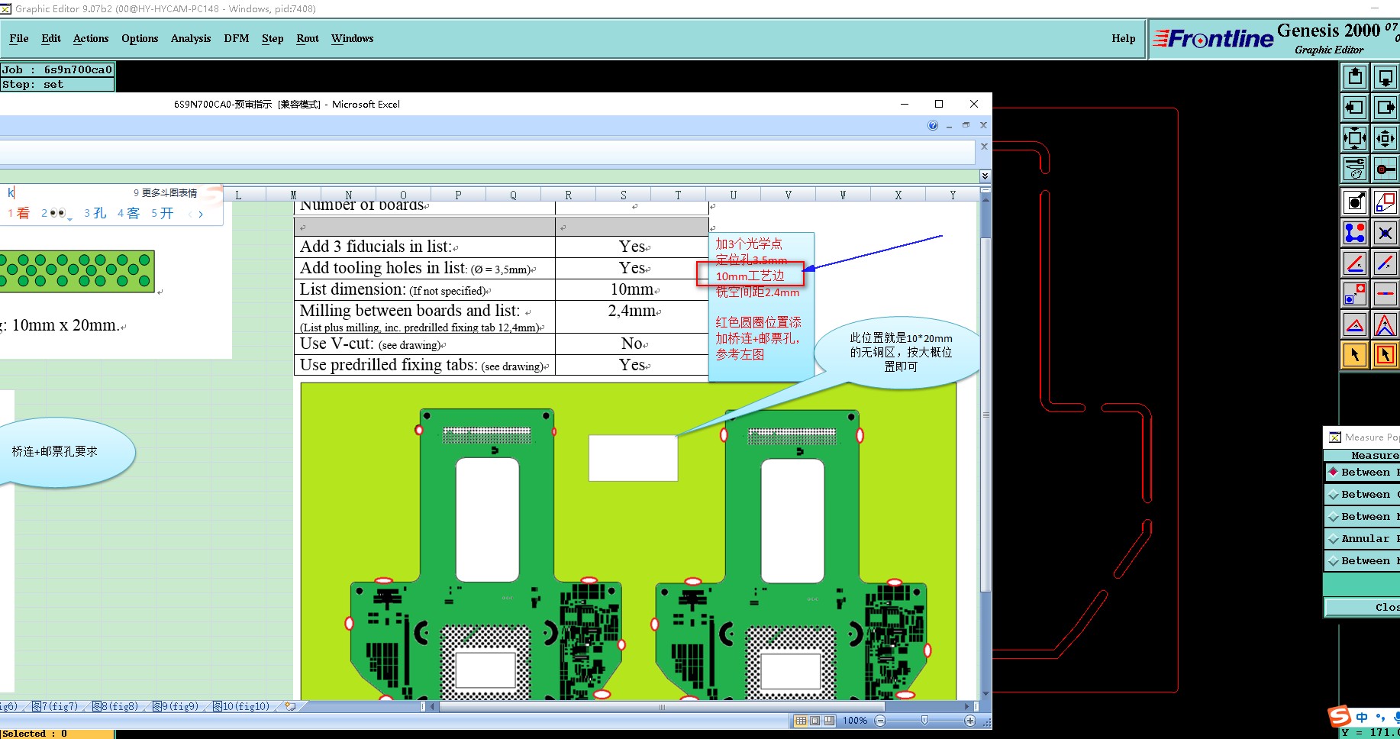
Task: Choose IME candidate 5 开
Action: click(x=163, y=213)
